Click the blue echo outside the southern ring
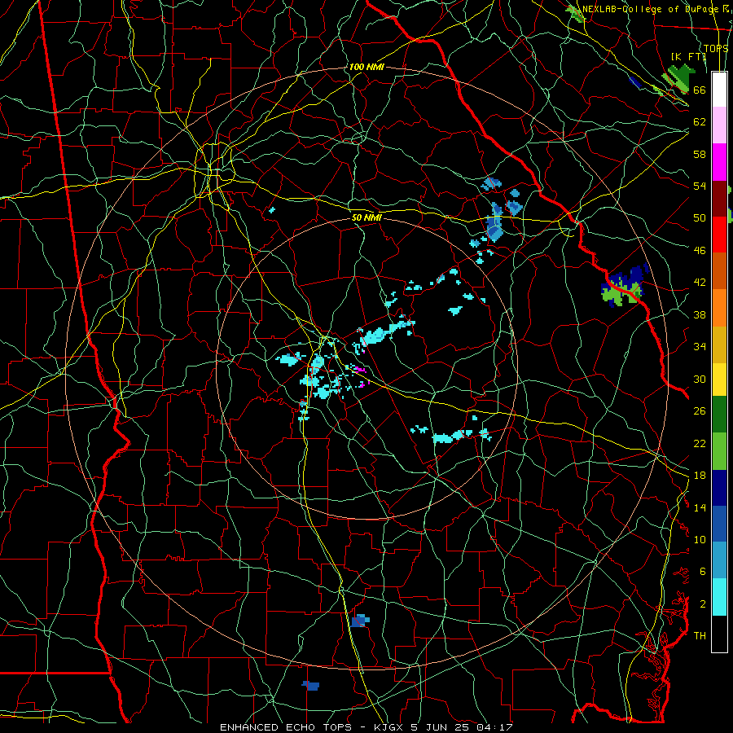 311,685
